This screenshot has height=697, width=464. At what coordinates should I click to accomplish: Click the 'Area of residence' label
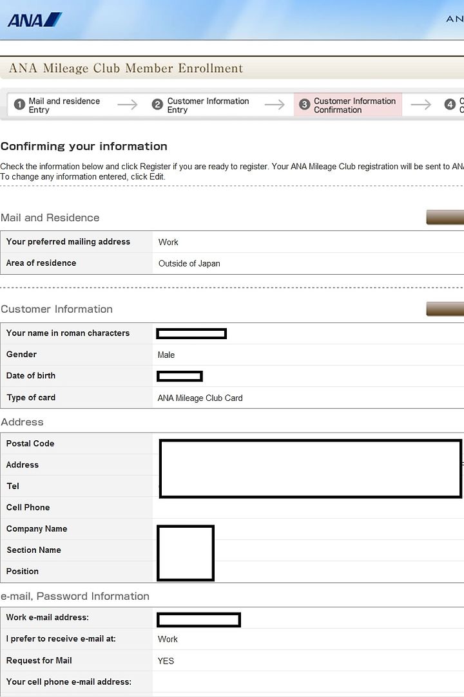pyautogui.click(x=41, y=263)
